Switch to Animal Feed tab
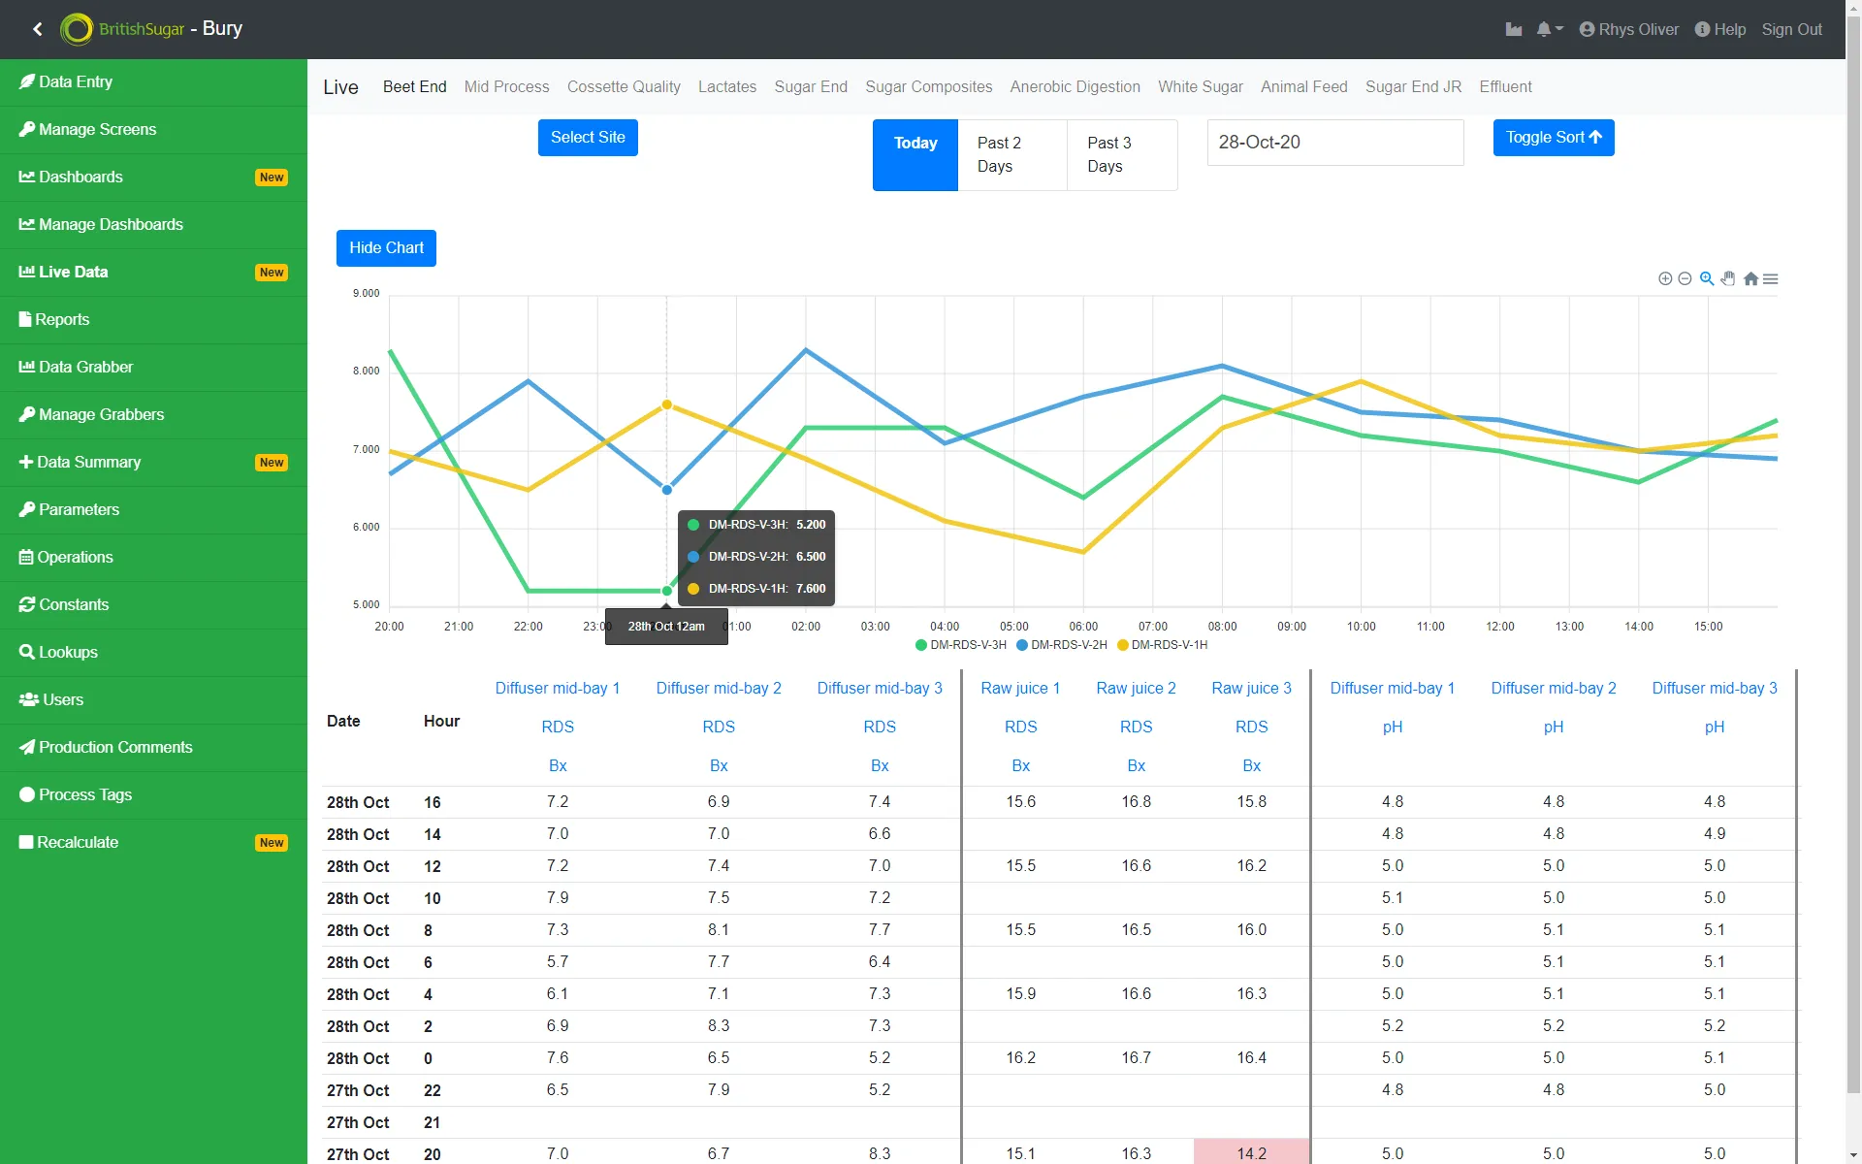The width and height of the screenshot is (1862, 1164). (1303, 87)
